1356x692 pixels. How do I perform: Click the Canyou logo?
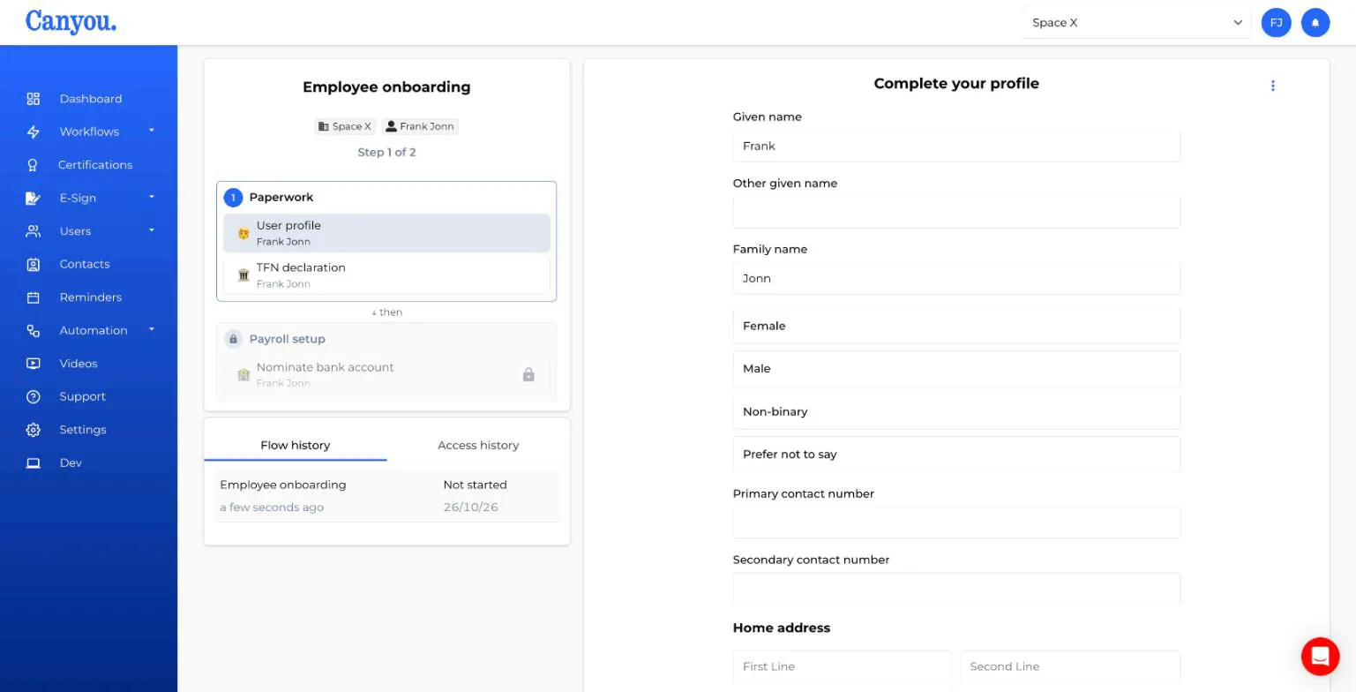(71, 21)
